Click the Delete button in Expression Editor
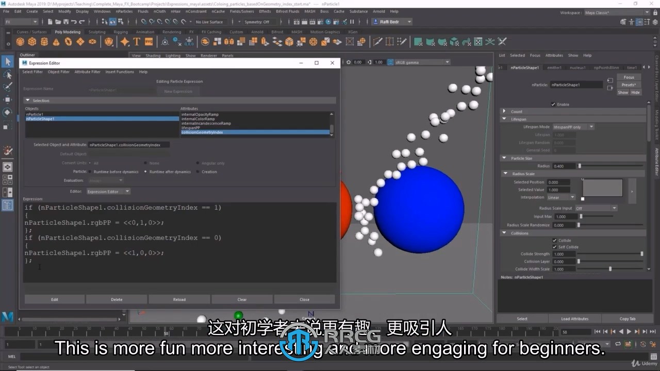The height and width of the screenshot is (371, 660). 117,299
